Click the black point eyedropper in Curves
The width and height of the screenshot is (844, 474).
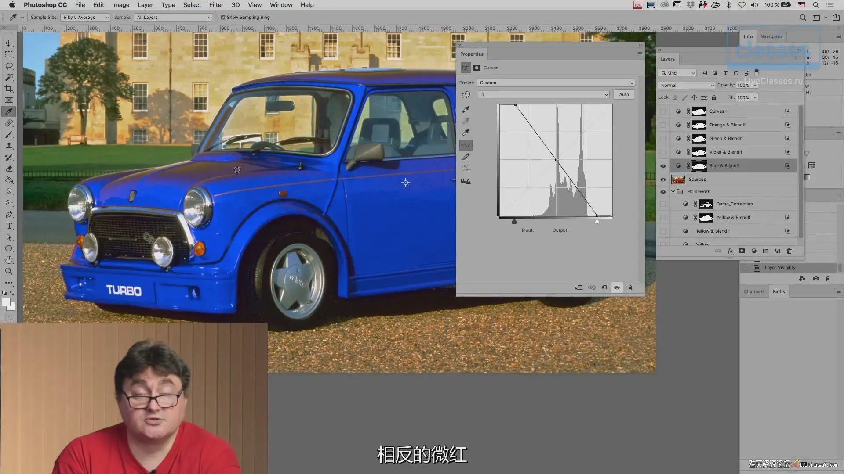(466, 109)
